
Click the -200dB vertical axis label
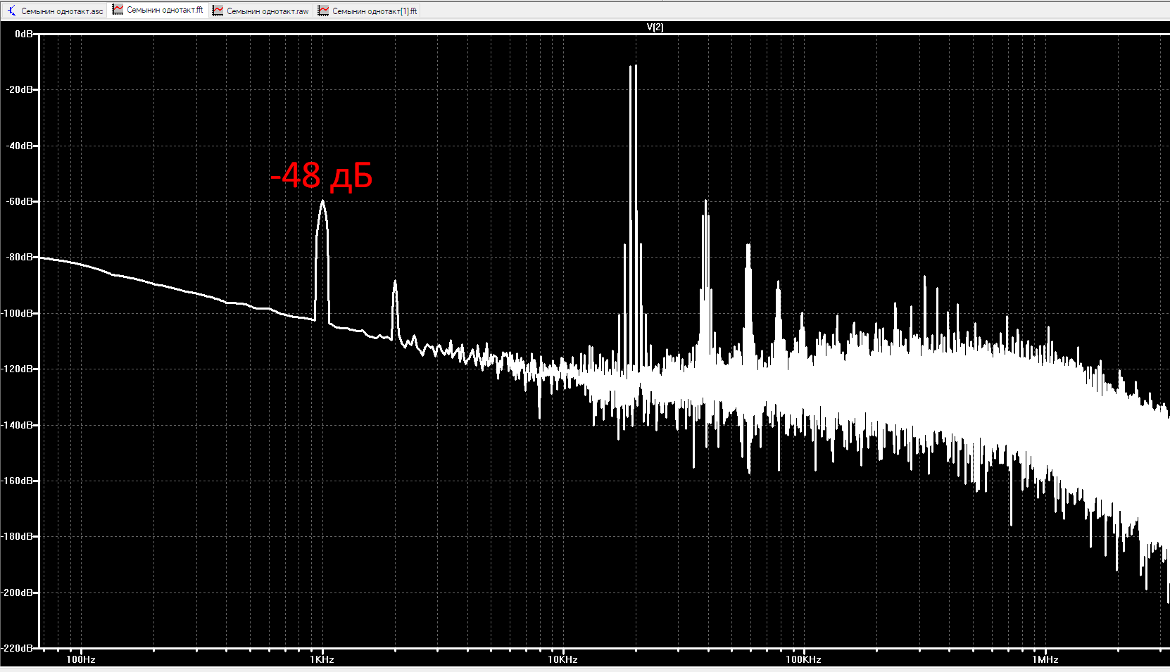click(17, 592)
